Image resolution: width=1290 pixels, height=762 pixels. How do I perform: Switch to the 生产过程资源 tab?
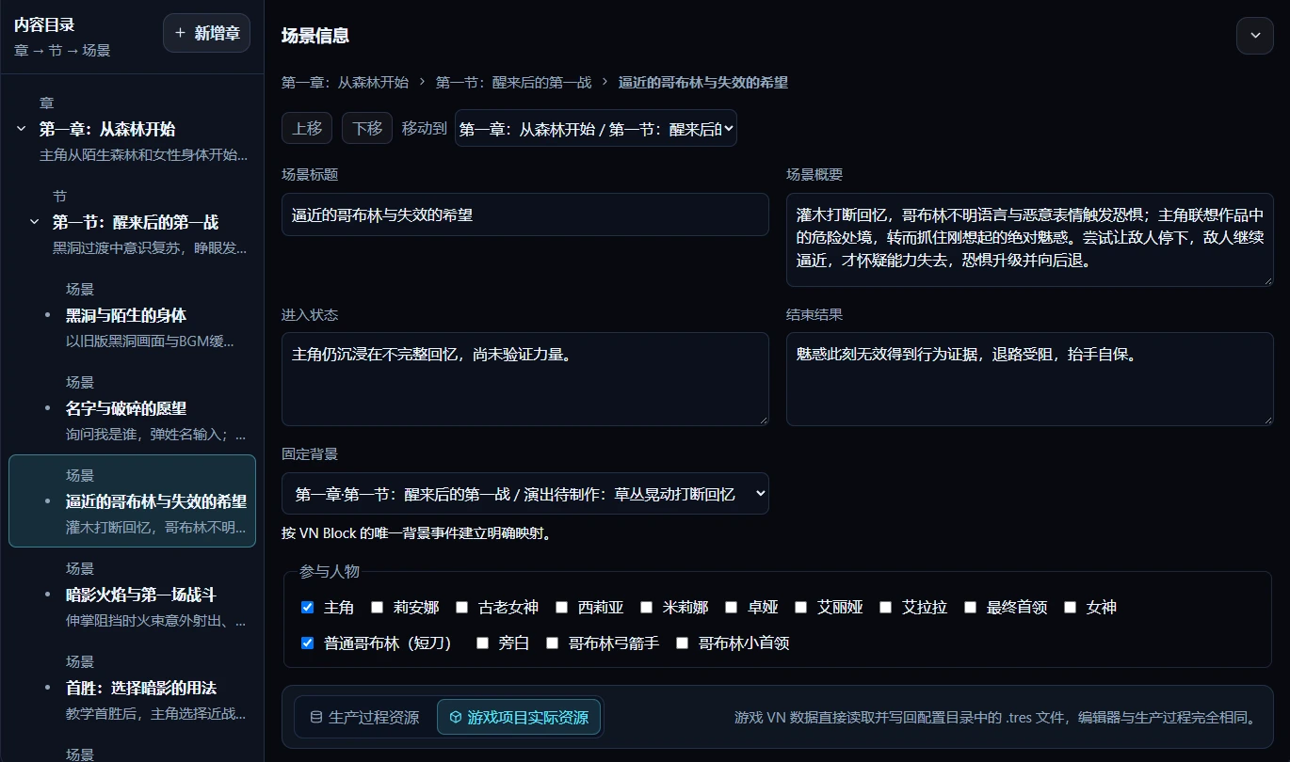364,717
